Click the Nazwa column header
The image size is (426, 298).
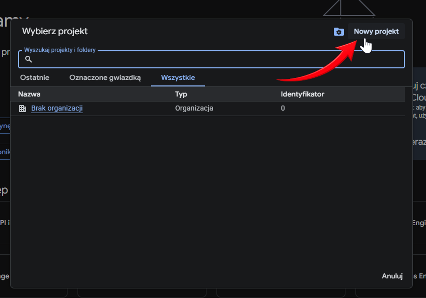[x=29, y=94]
